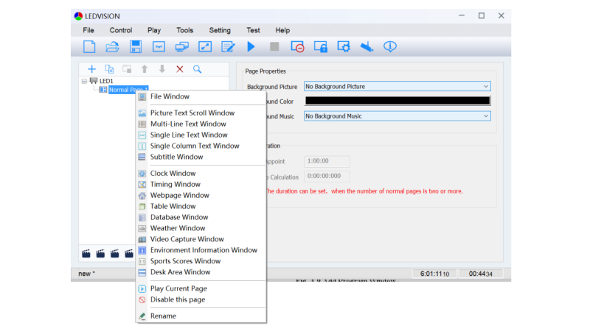Move item down with the down arrow icon
This screenshot has width=590, height=331.
(162, 69)
